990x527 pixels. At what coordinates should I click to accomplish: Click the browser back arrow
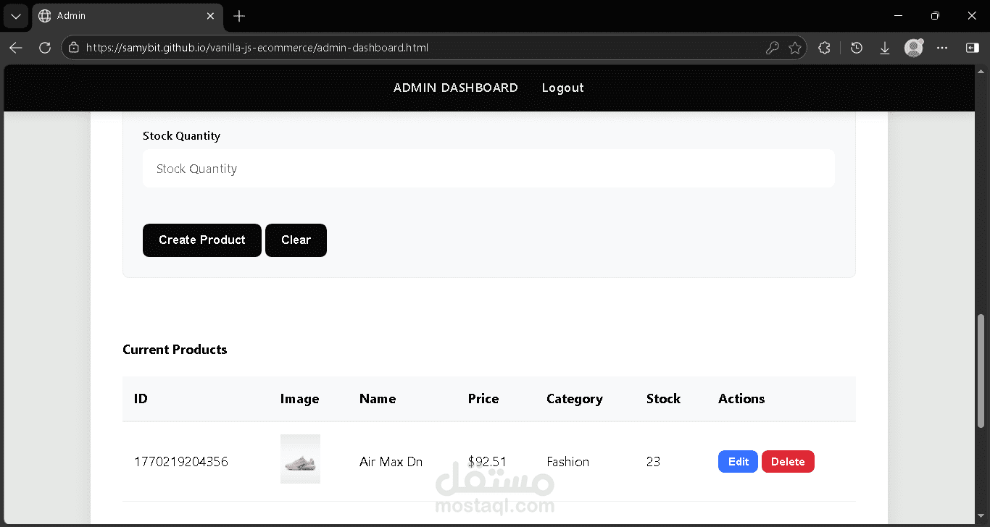pyautogui.click(x=16, y=48)
